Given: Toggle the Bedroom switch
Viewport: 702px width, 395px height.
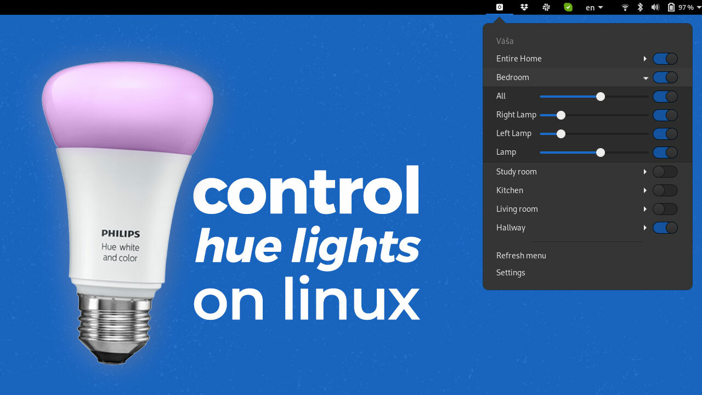Looking at the screenshot, I should pyautogui.click(x=665, y=77).
